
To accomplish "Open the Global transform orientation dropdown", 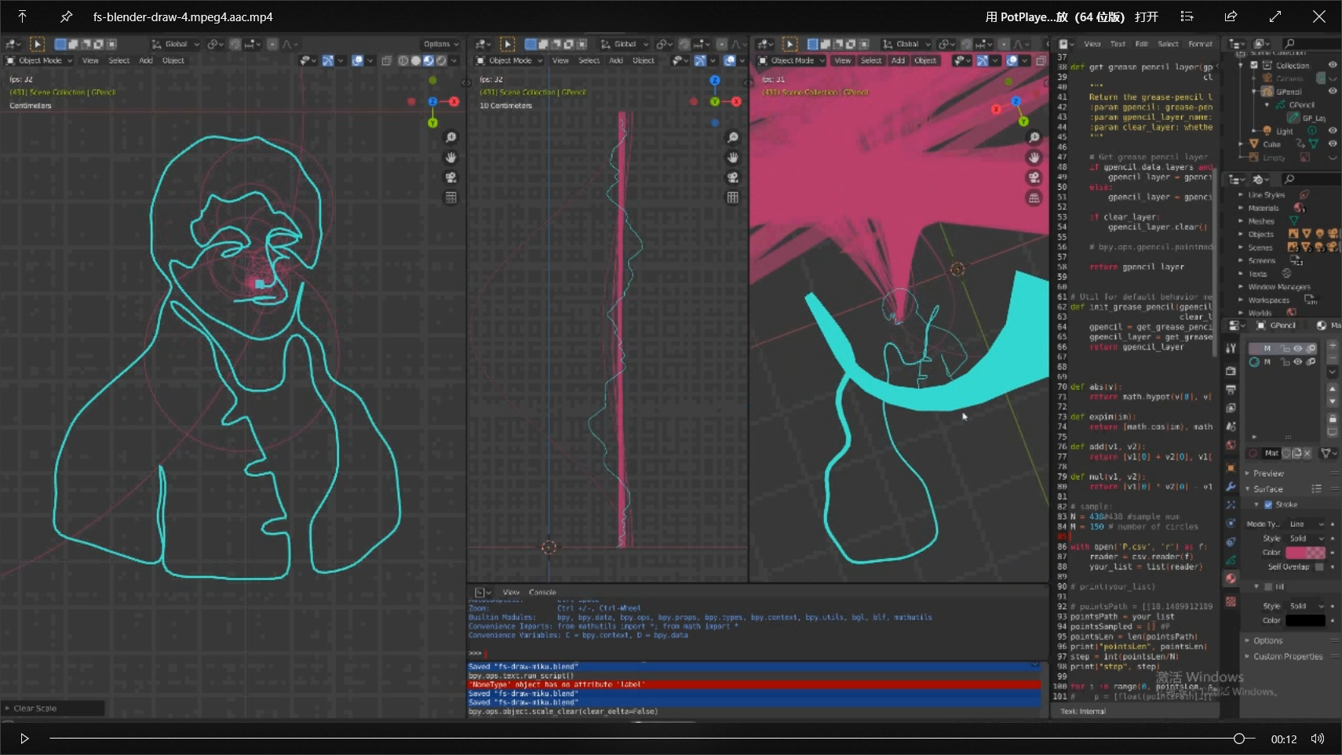I will 177,45.
